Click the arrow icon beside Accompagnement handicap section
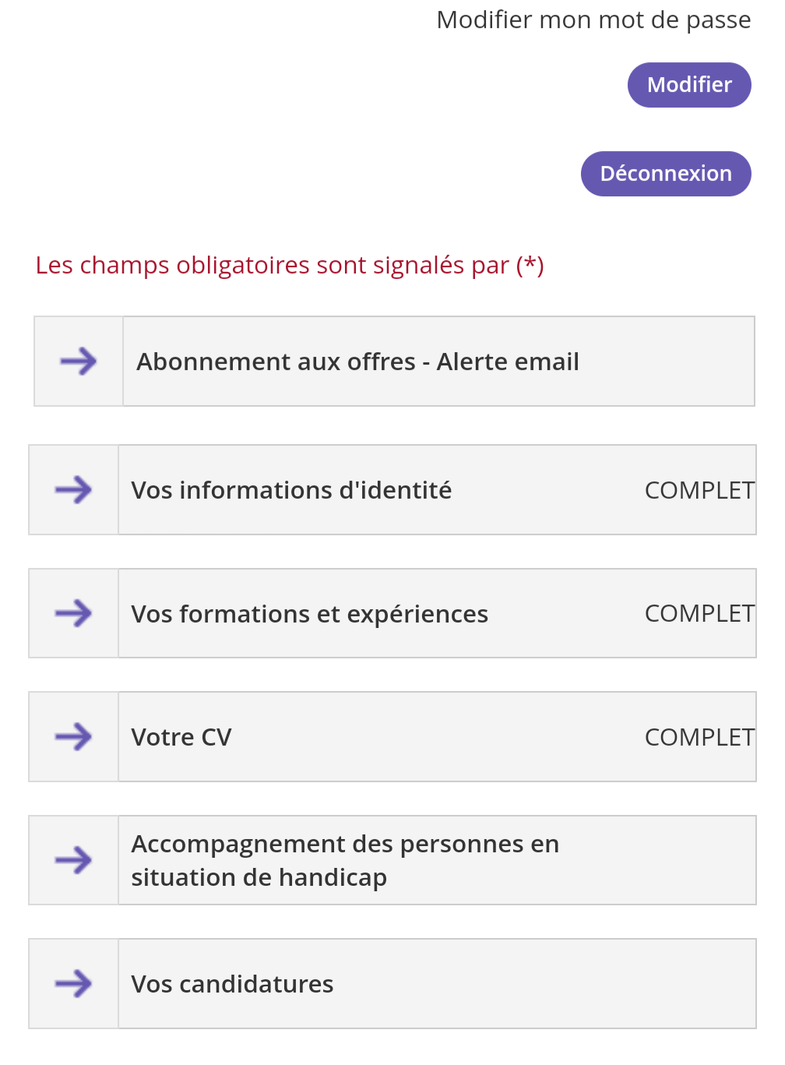 point(73,860)
